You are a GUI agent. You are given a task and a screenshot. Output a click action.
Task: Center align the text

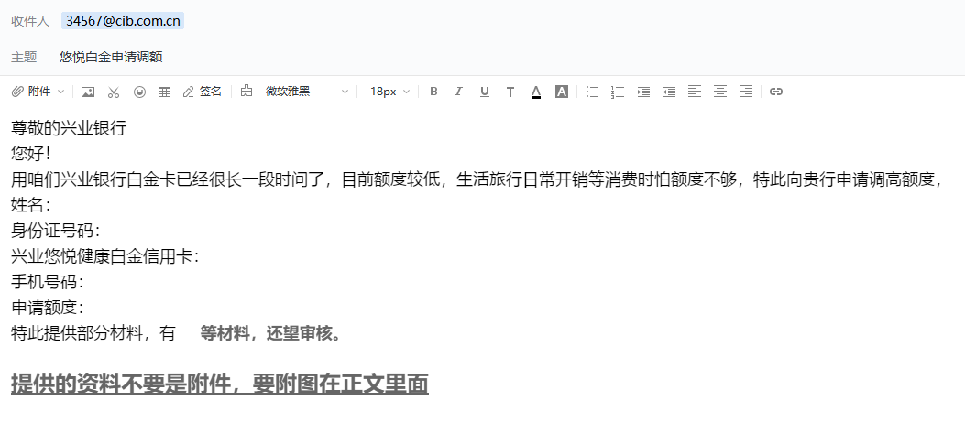pyautogui.click(x=720, y=92)
